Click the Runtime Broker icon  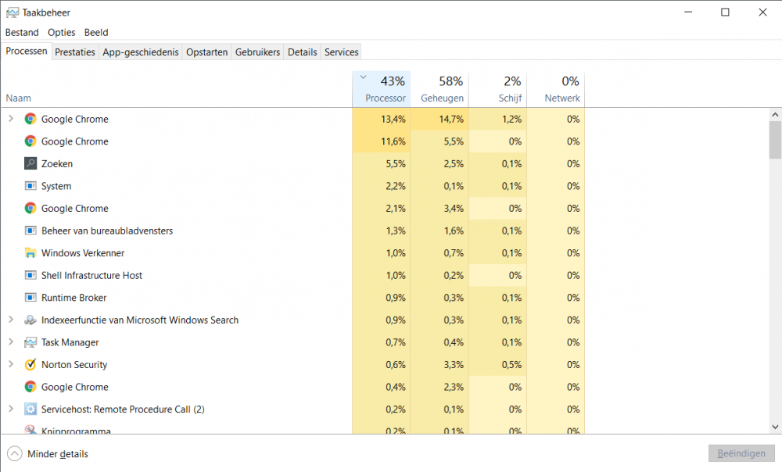(30, 298)
